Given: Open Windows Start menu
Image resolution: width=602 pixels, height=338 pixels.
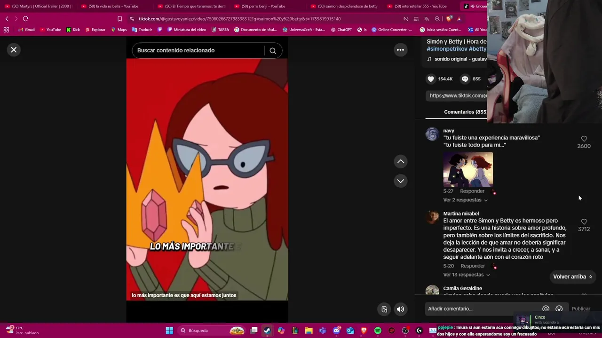Looking at the screenshot, I should 169,330.
